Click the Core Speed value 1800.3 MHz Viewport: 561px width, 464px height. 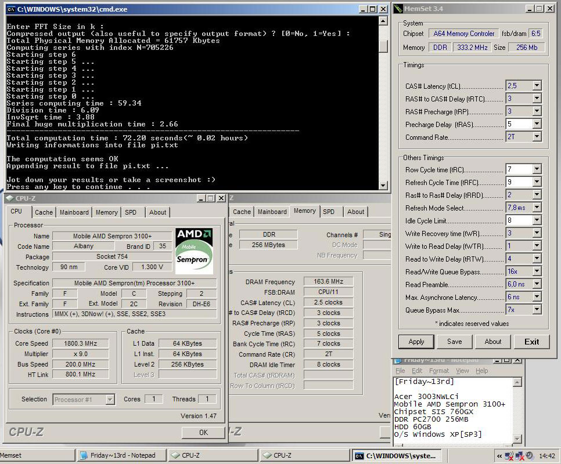tap(81, 343)
